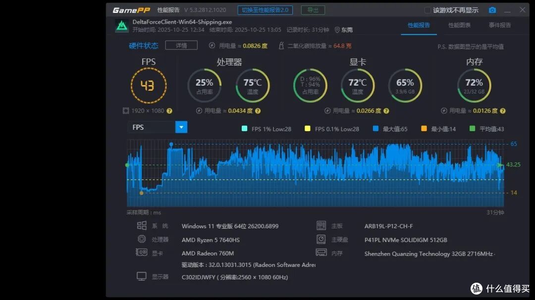Click the Windows system icon

tap(142, 225)
